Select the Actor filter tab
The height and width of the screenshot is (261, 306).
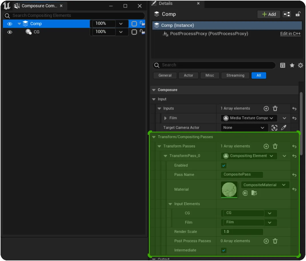pyautogui.click(x=188, y=76)
